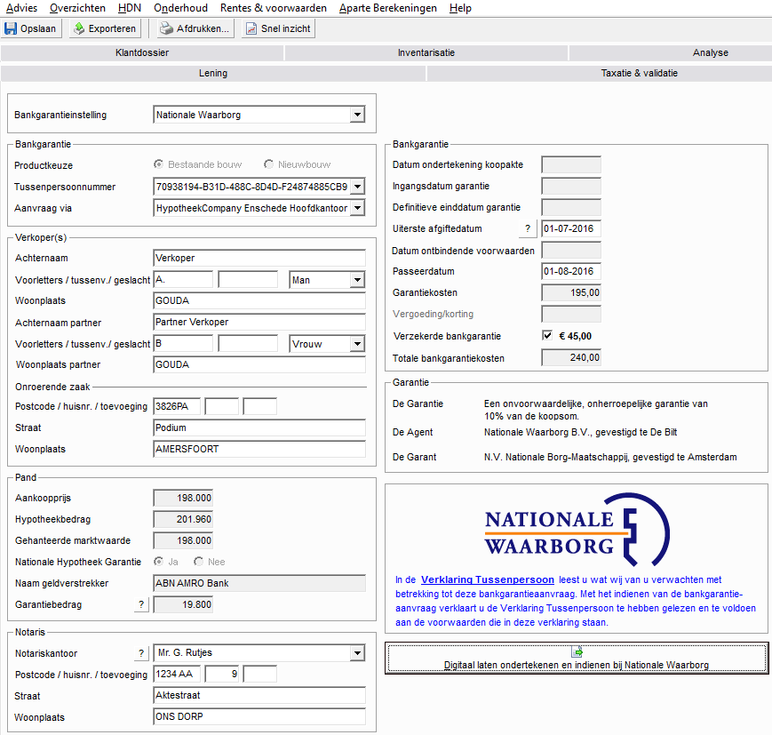This screenshot has width=772, height=735.
Task: Click the Passeerdatum input field
Action: point(571,272)
